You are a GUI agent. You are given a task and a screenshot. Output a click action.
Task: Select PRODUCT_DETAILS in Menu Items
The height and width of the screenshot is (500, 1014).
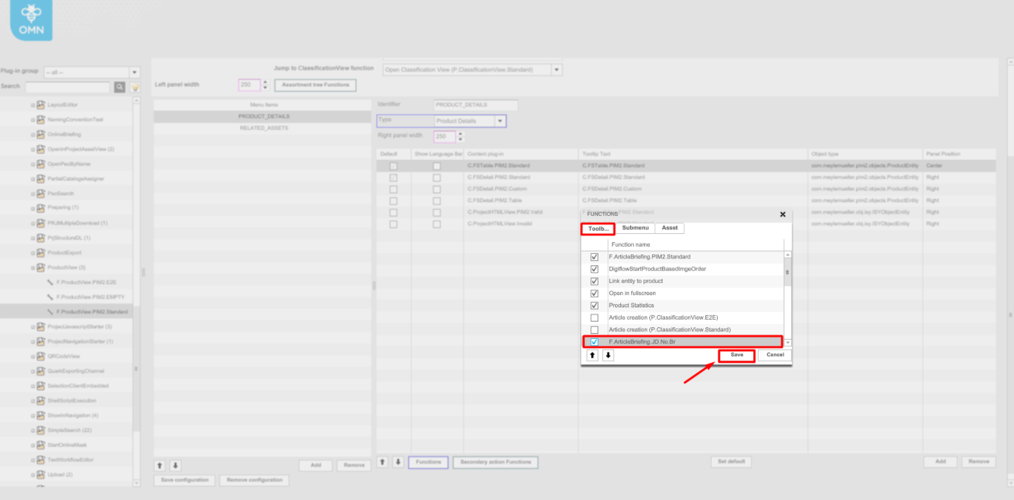(263, 117)
